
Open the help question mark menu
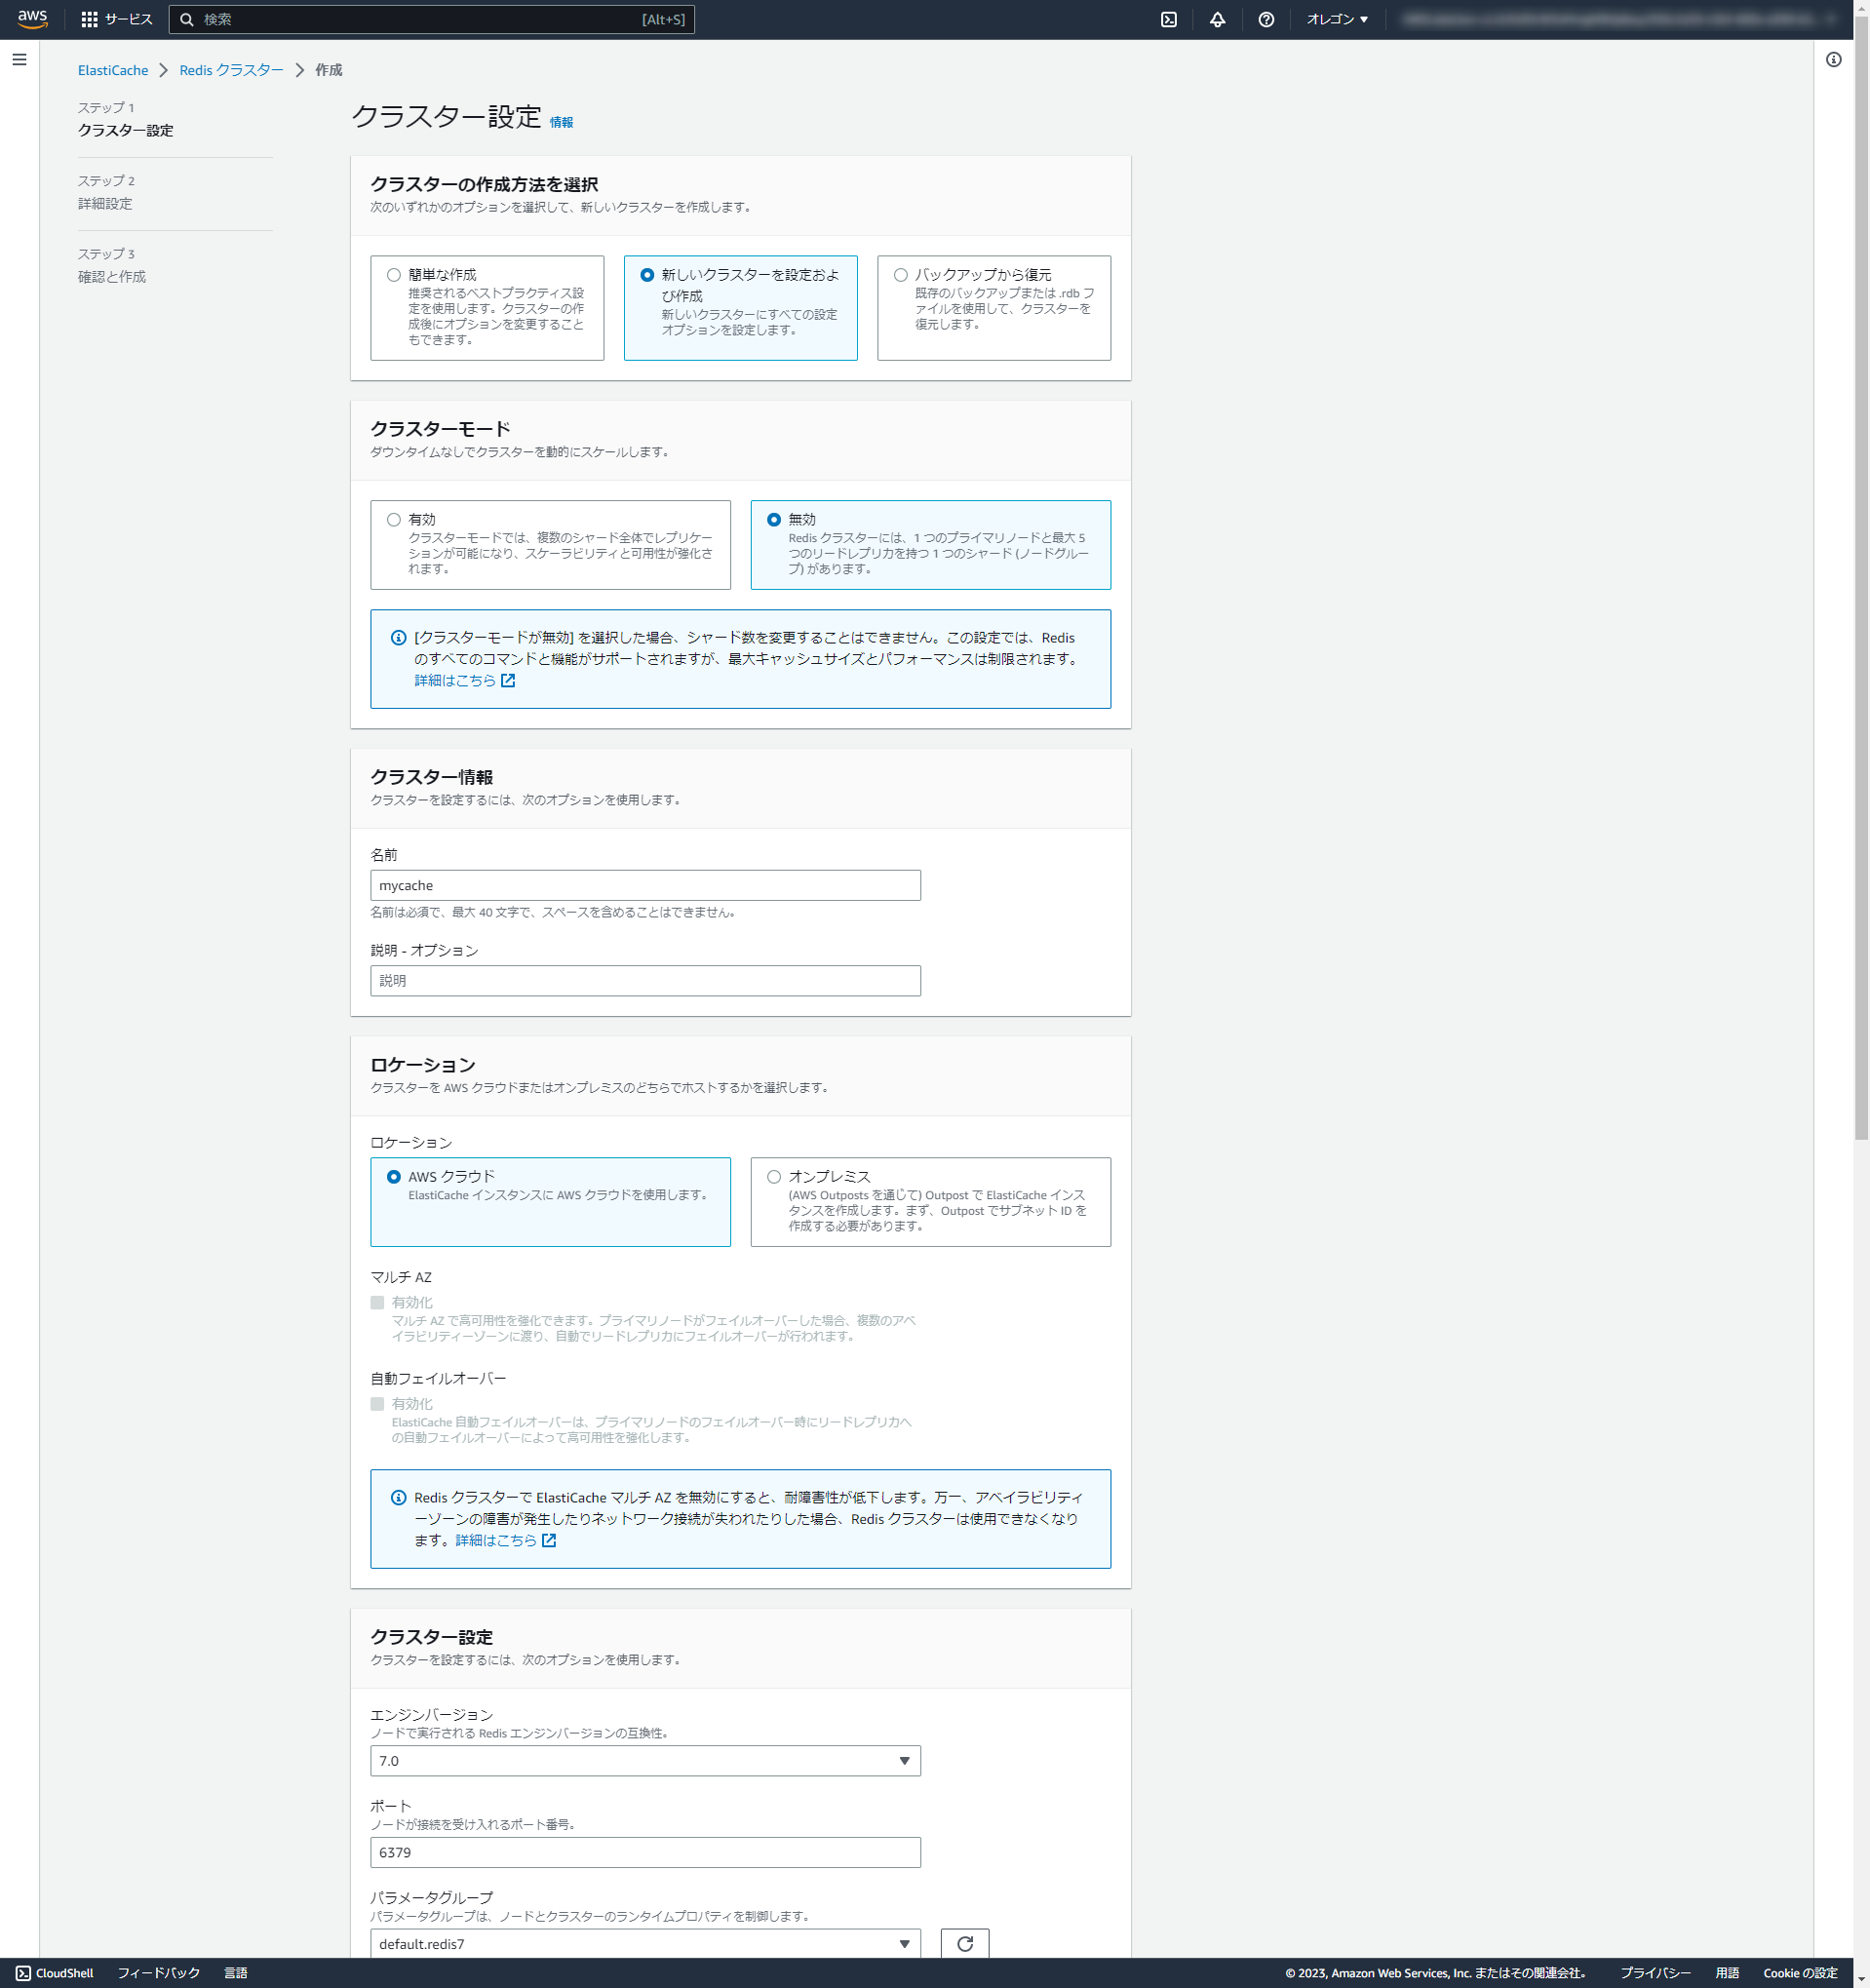[1265, 18]
